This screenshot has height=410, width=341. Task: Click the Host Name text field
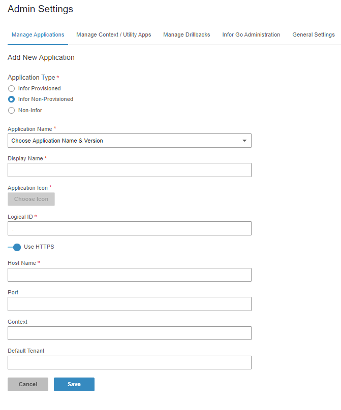pyautogui.click(x=130, y=275)
